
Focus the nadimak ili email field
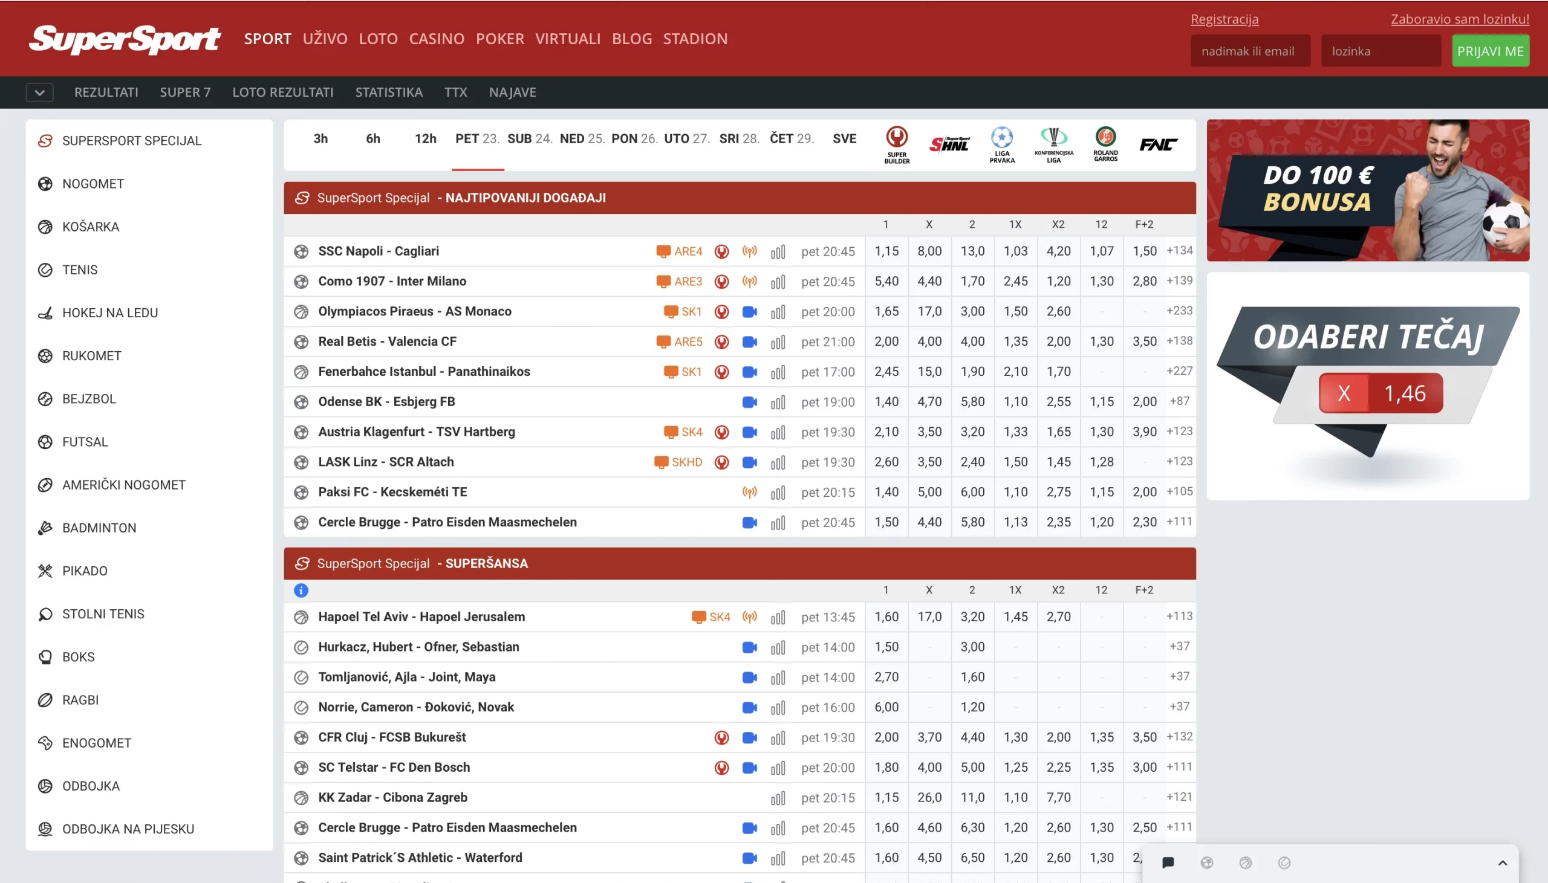point(1250,51)
